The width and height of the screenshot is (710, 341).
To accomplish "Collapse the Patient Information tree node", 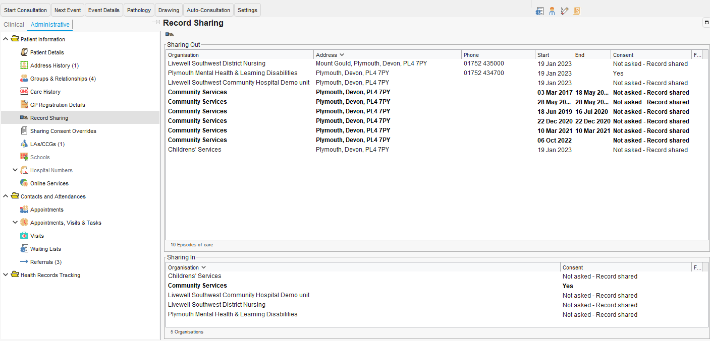I will click(x=6, y=39).
